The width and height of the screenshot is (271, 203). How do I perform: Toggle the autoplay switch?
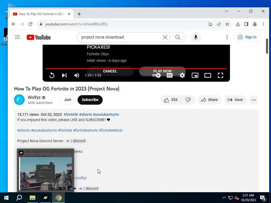156,75
